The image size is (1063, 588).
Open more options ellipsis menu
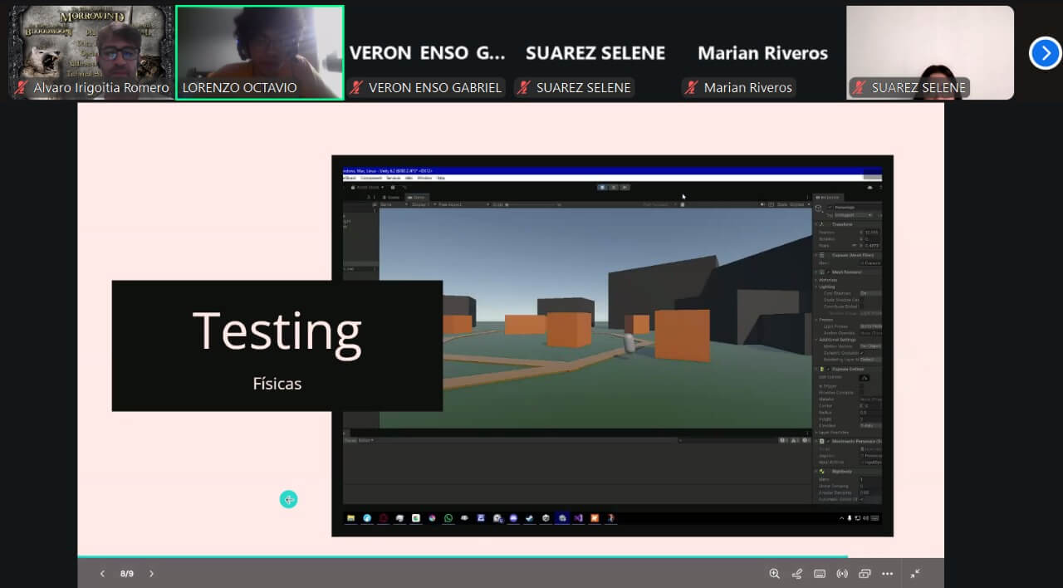click(887, 574)
